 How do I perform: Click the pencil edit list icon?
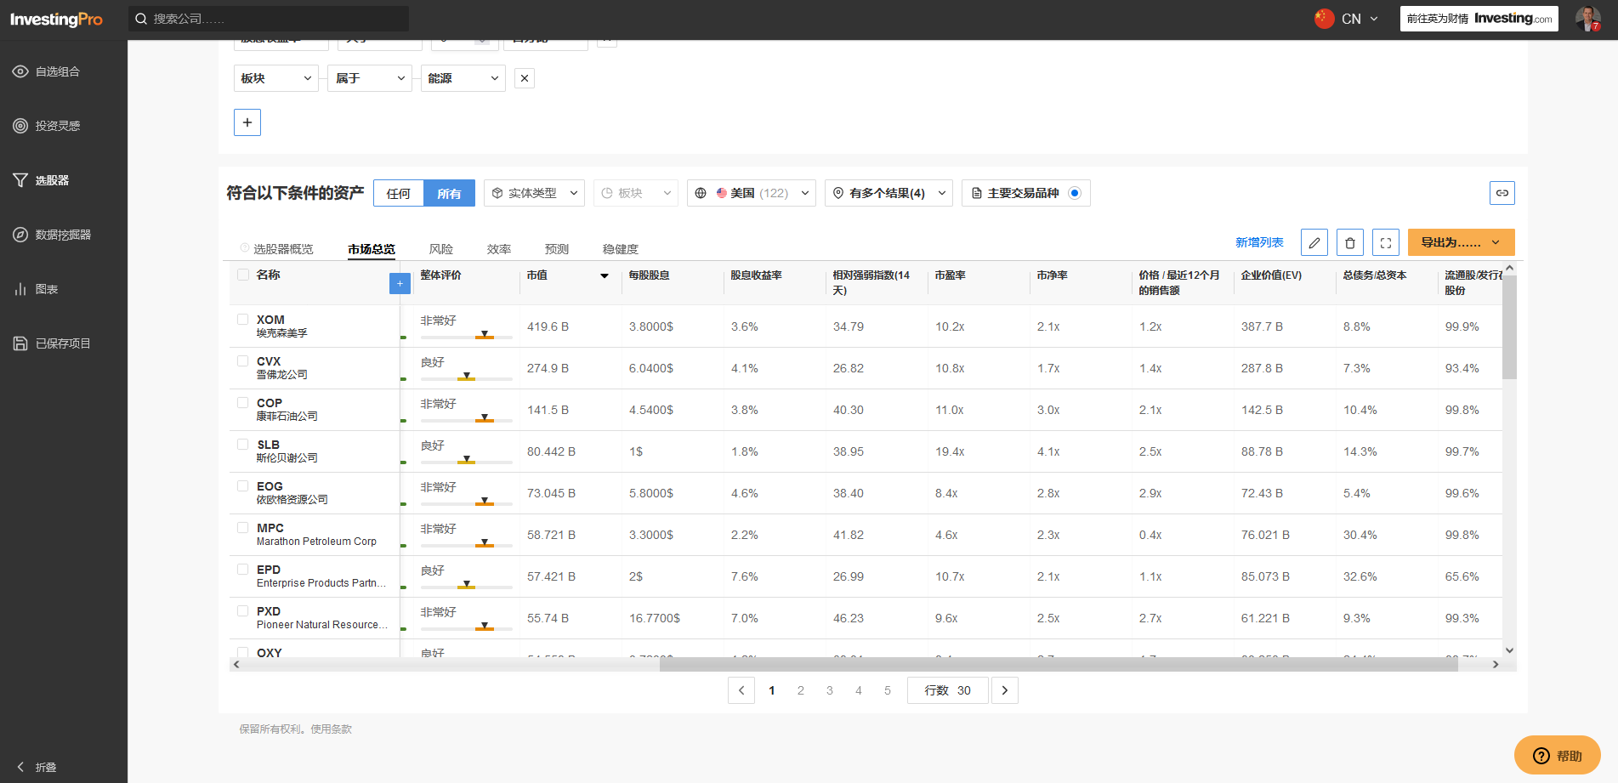(x=1314, y=242)
